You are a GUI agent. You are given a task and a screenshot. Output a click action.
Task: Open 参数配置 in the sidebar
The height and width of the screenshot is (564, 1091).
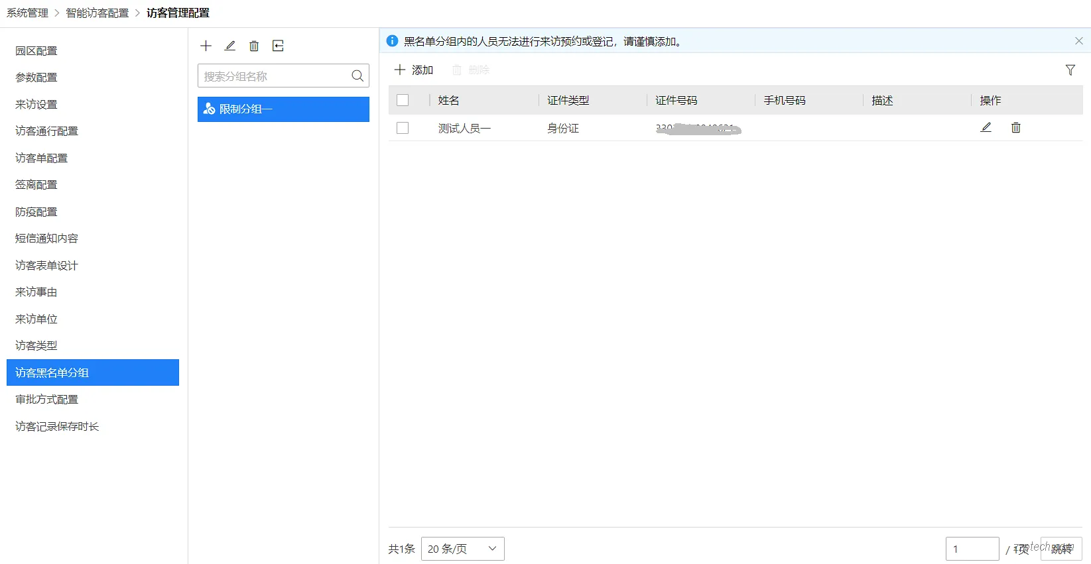36,78
